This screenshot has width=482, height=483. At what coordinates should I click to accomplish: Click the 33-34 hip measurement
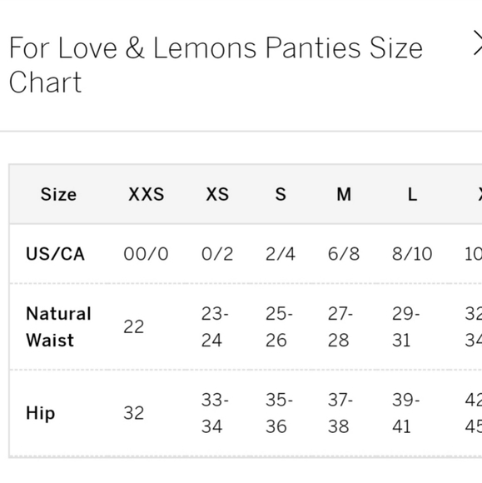(215, 413)
